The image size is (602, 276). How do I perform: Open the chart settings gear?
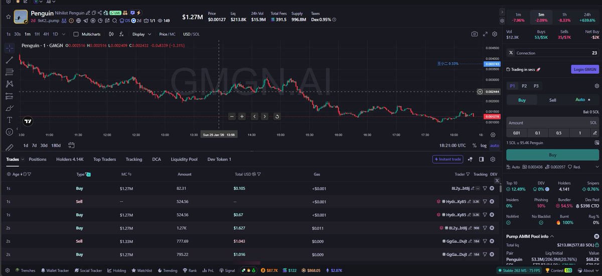[495, 34]
